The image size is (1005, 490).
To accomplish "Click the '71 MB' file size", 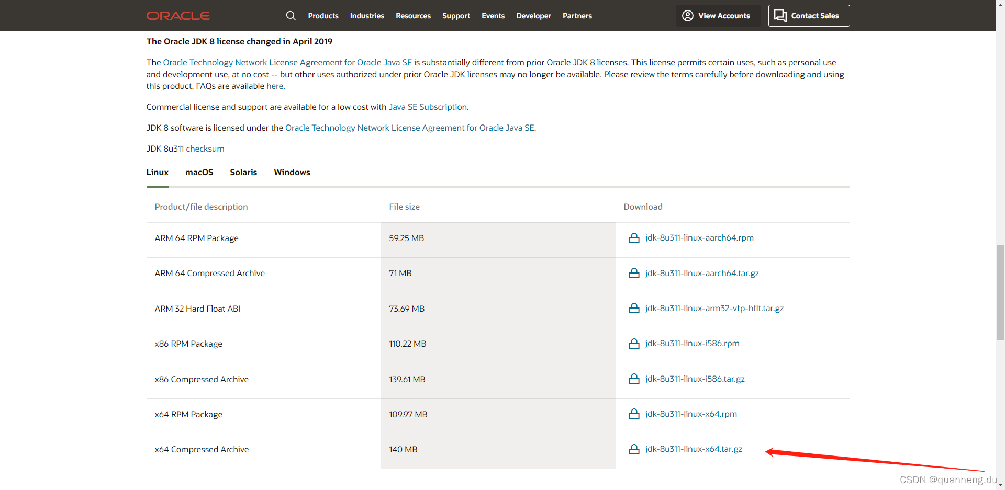I will click(x=400, y=274).
